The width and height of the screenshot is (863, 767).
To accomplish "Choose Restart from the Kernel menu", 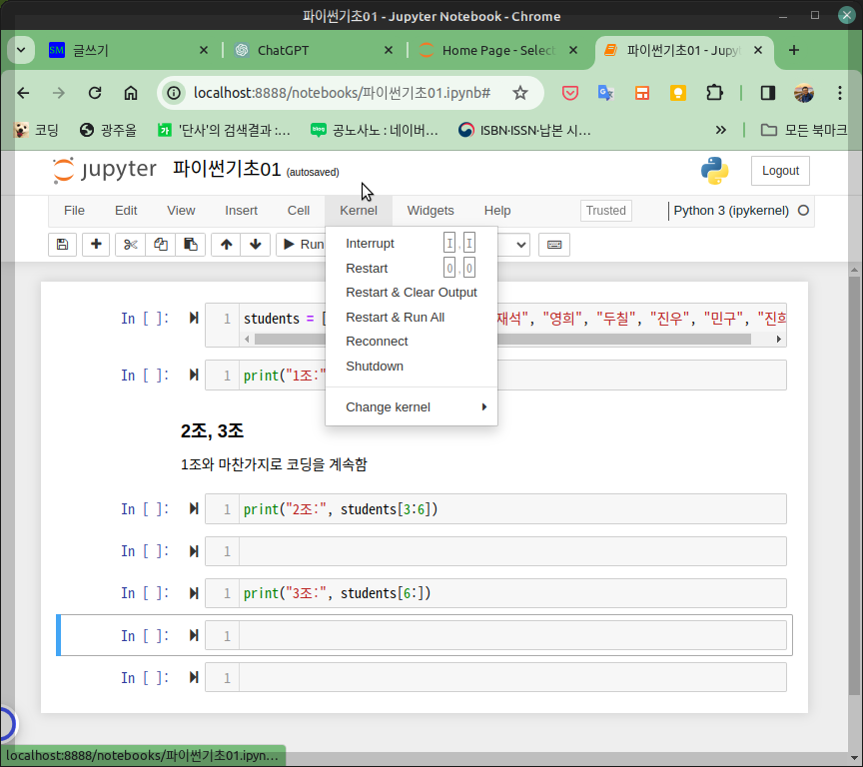I will [x=412, y=268].
